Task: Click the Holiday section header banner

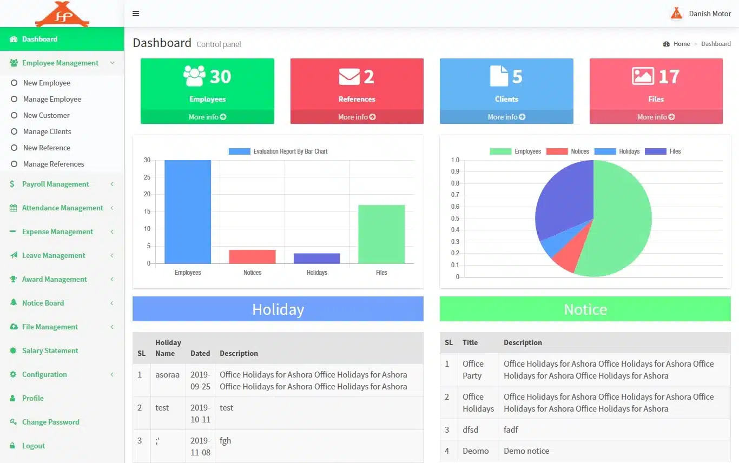Action: pos(278,309)
